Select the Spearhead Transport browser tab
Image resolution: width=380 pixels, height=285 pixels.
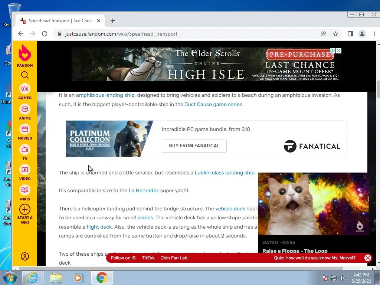coord(60,21)
